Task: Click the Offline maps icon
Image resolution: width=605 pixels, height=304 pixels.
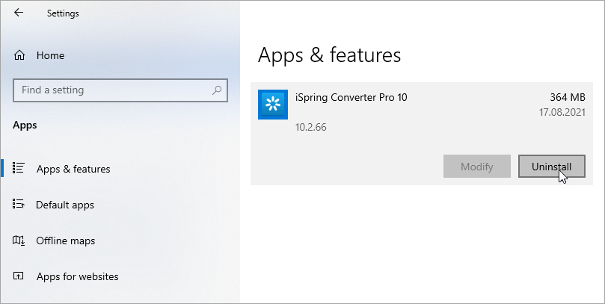Action: coord(19,241)
